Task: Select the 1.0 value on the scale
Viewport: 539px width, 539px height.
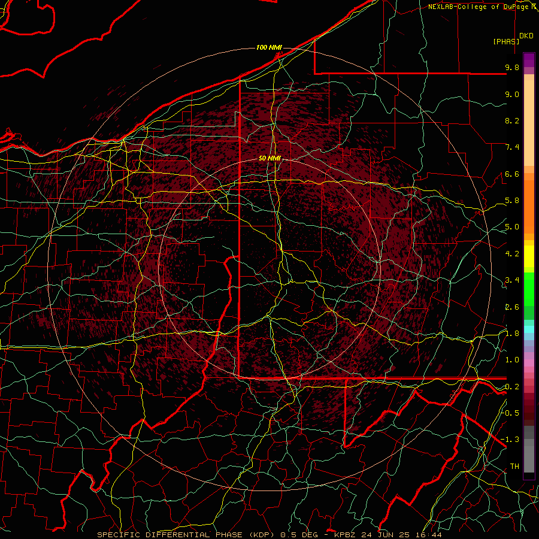Action: click(512, 360)
